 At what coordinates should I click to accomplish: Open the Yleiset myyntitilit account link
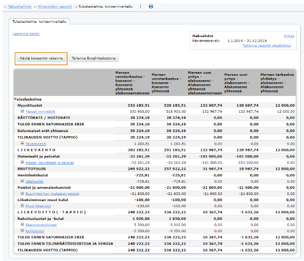click(x=40, y=112)
